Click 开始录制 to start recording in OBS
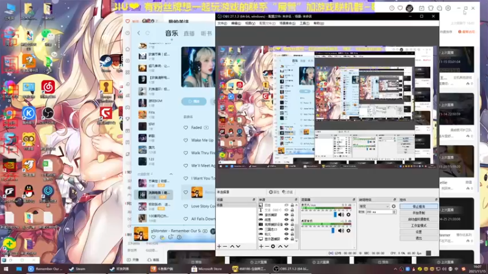 tap(418, 213)
